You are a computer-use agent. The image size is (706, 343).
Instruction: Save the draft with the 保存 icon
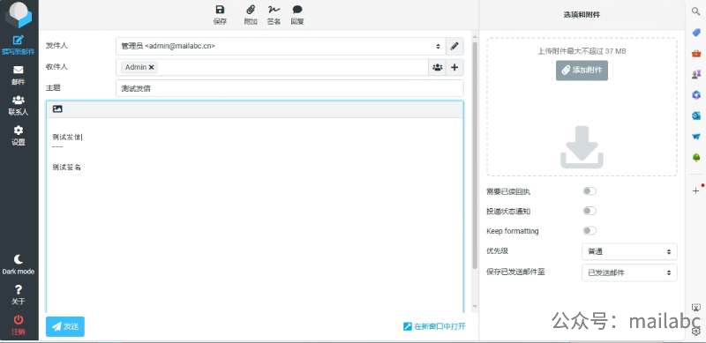coord(220,15)
